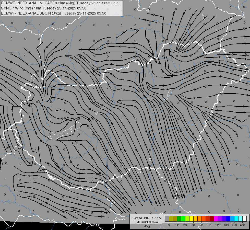The height and width of the screenshot is (230, 250).
Task: Click the legend label MLCAPE0-3km
Action: pos(147,222)
